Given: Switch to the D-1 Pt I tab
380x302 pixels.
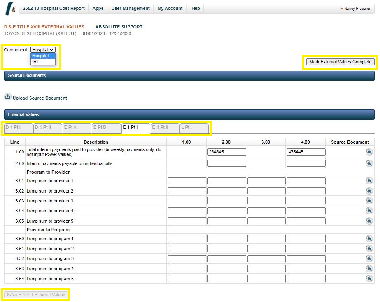Looking at the screenshot, I should coord(19,128).
